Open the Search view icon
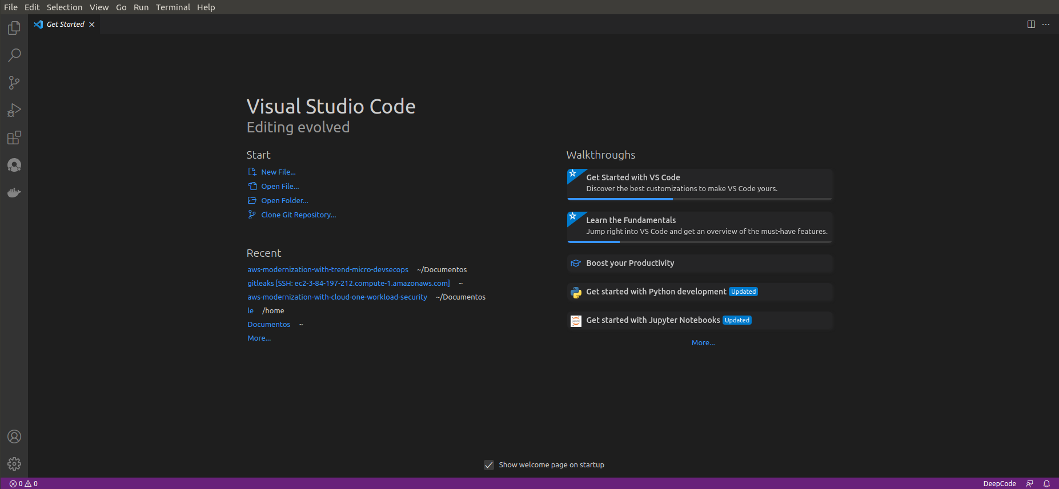 coord(14,55)
